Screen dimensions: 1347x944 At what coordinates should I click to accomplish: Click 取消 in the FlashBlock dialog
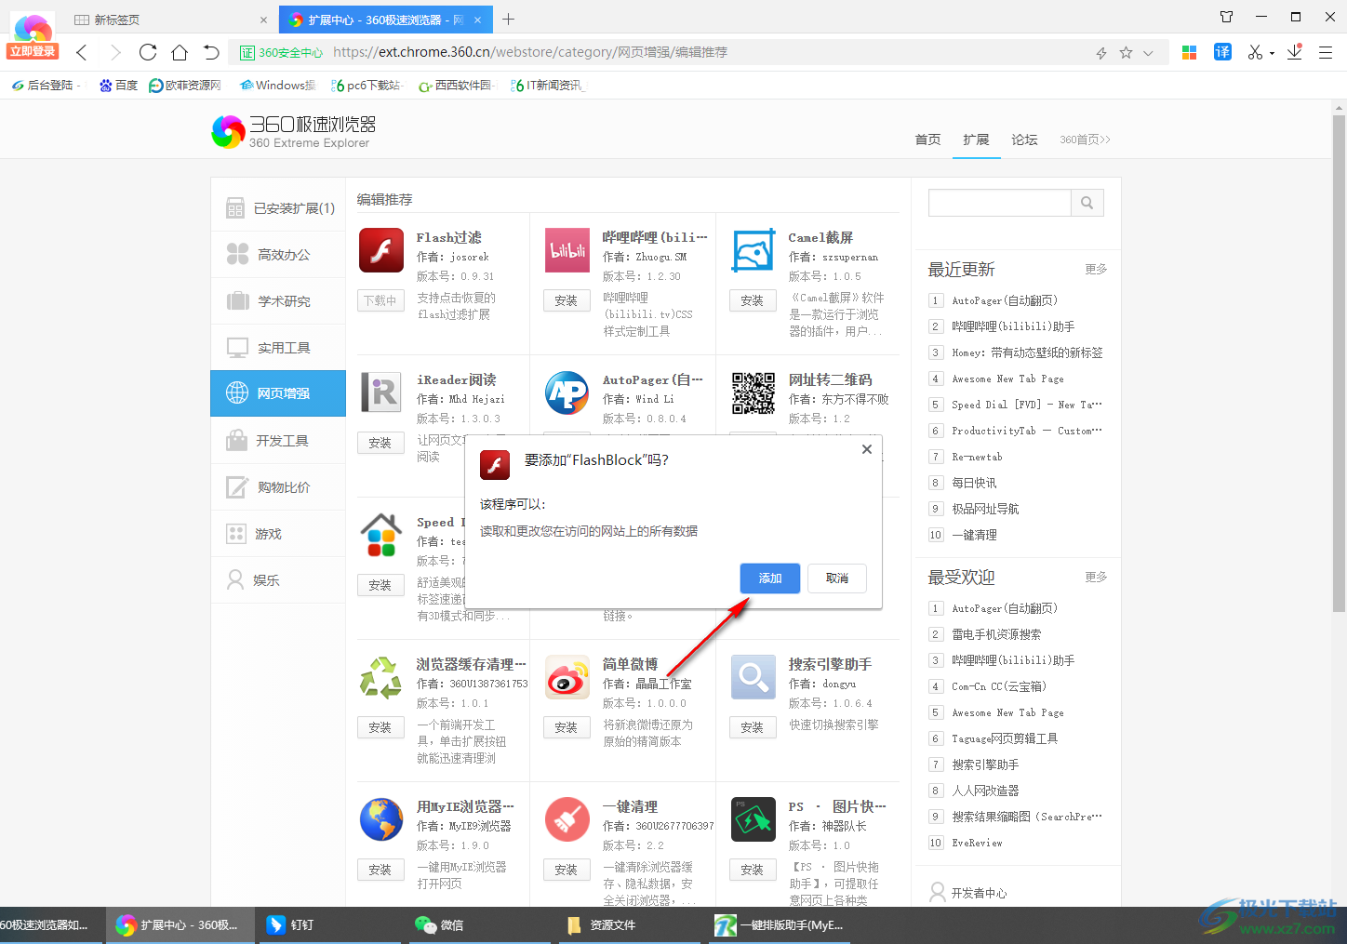point(837,578)
